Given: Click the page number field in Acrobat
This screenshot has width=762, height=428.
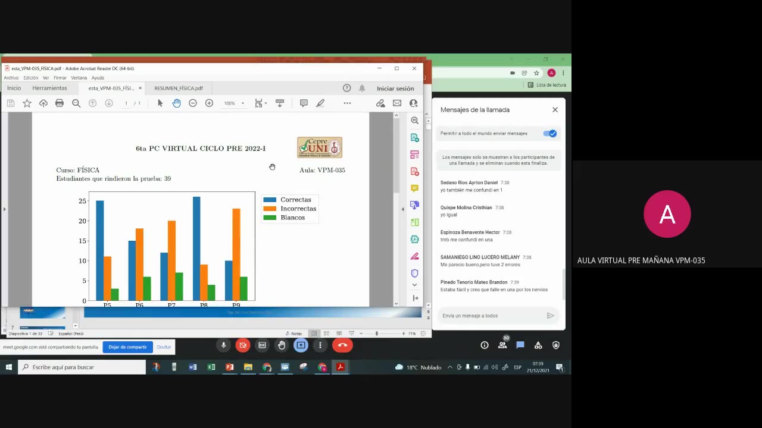Looking at the screenshot, I should [x=126, y=103].
